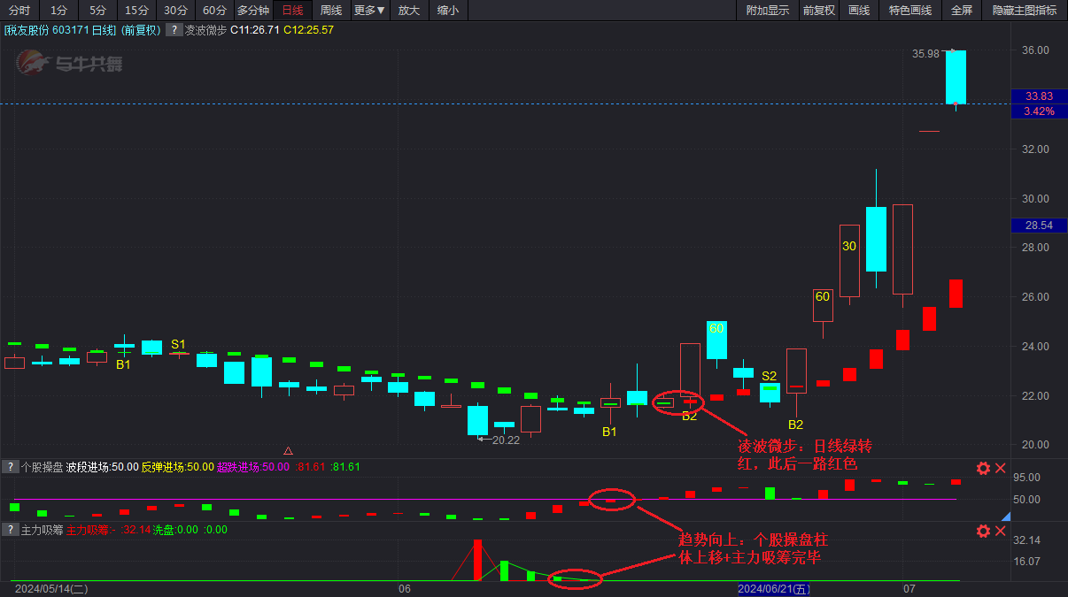Click the 反弹进场:50.00 value
The width and height of the screenshot is (1068, 597).
(177, 467)
